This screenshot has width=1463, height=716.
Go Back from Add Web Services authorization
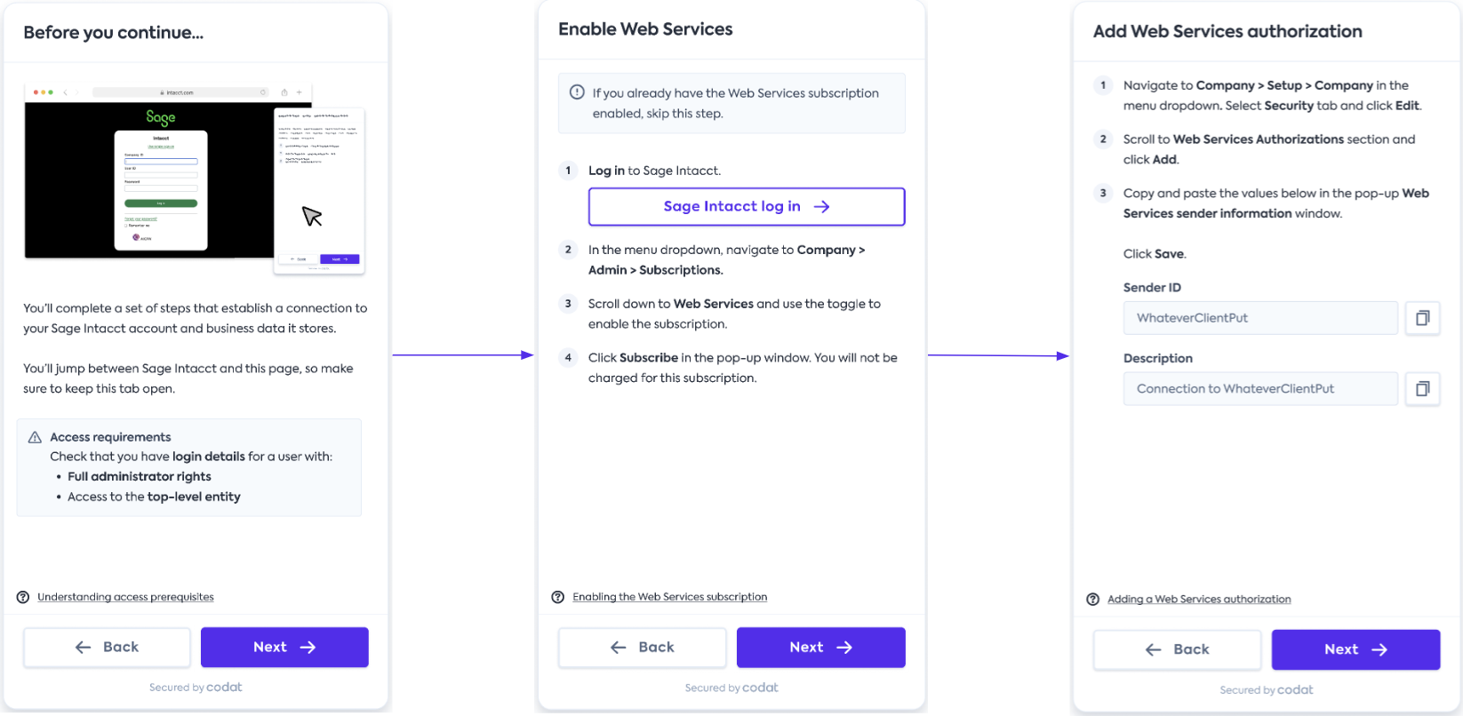tap(1177, 650)
